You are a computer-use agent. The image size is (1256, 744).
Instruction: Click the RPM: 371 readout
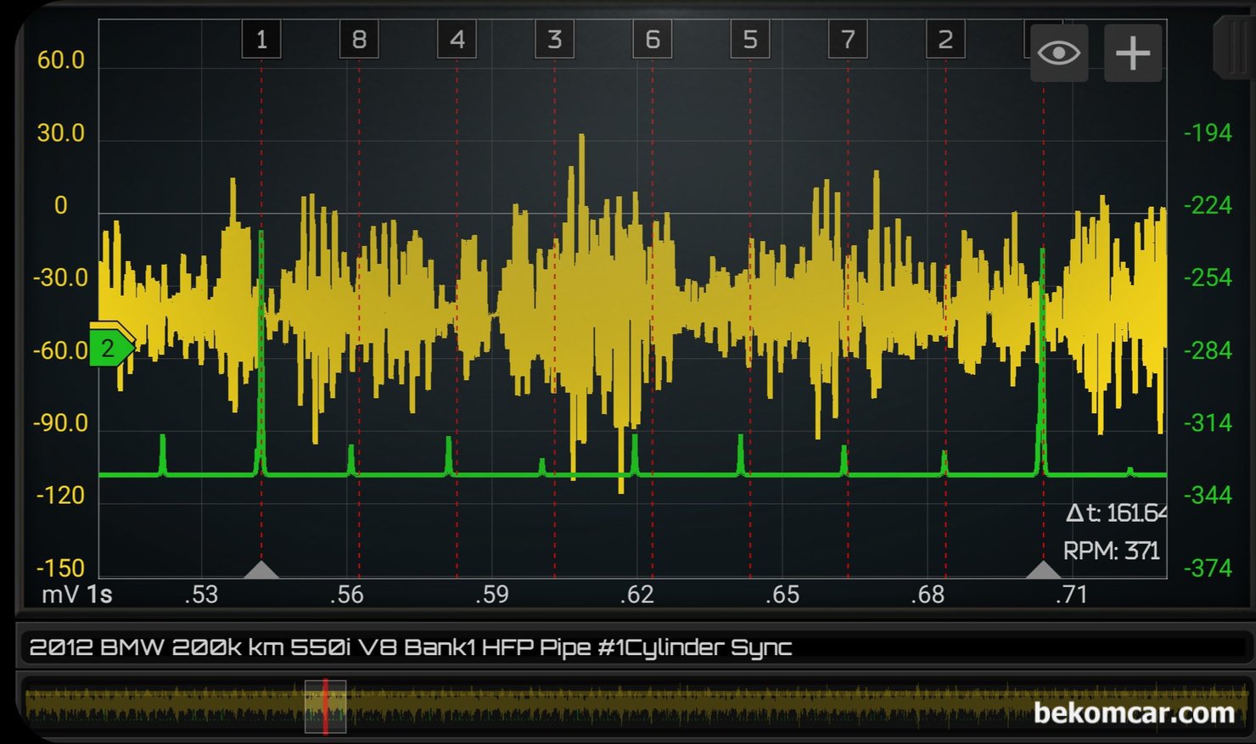click(x=1111, y=551)
